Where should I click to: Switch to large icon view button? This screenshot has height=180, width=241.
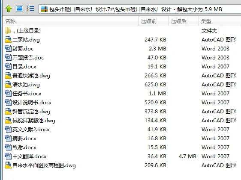[x=20, y=9]
